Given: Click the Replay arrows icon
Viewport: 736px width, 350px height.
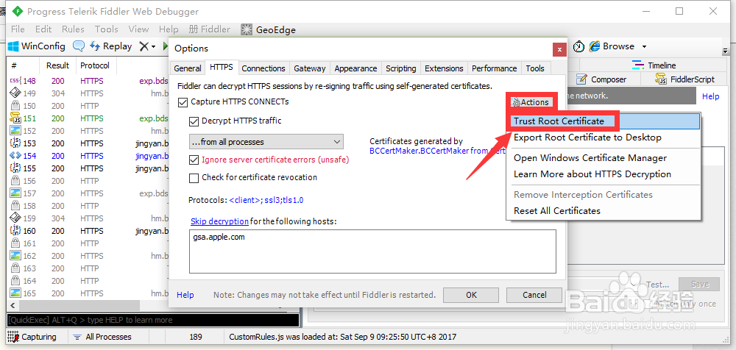Looking at the screenshot, I should click(x=95, y=46).
